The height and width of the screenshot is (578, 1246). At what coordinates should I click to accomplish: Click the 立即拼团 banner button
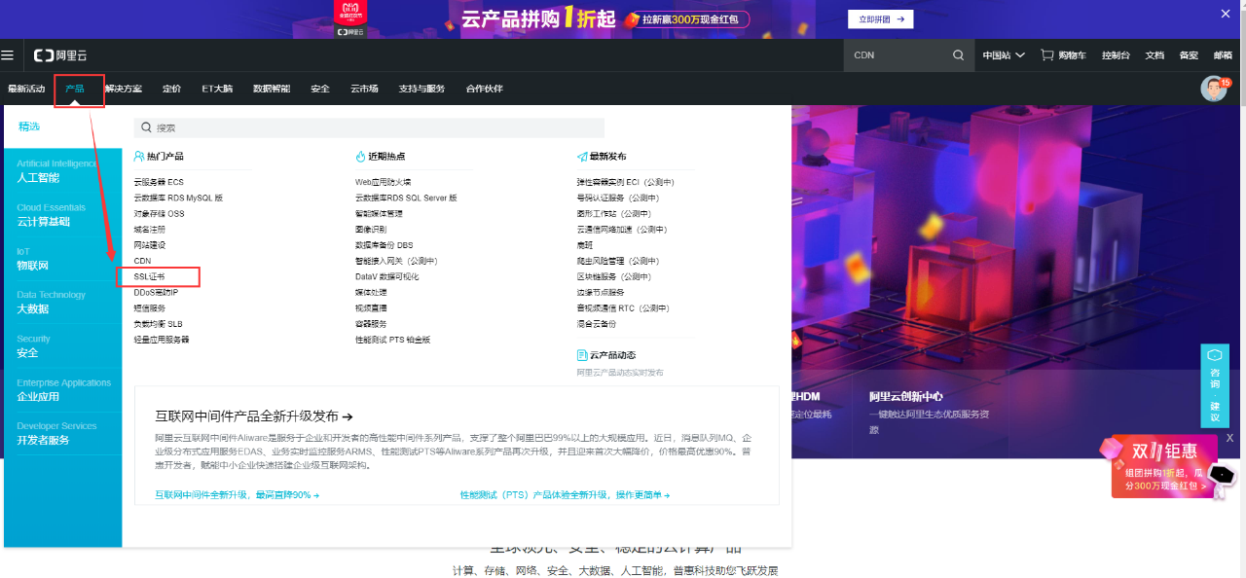coord(881,18)
